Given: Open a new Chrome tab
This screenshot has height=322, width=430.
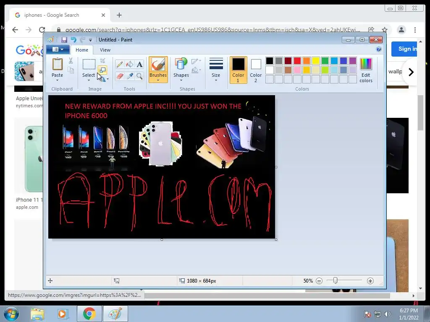Looking at the screenshot, I should click(119, 15).
